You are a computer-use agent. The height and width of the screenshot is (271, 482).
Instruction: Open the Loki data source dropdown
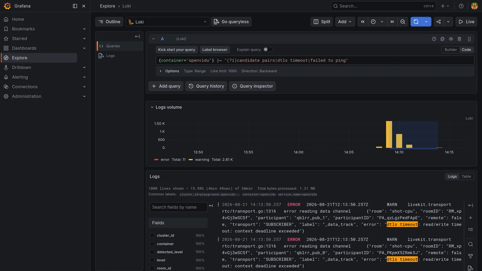(x=168, y=22)
